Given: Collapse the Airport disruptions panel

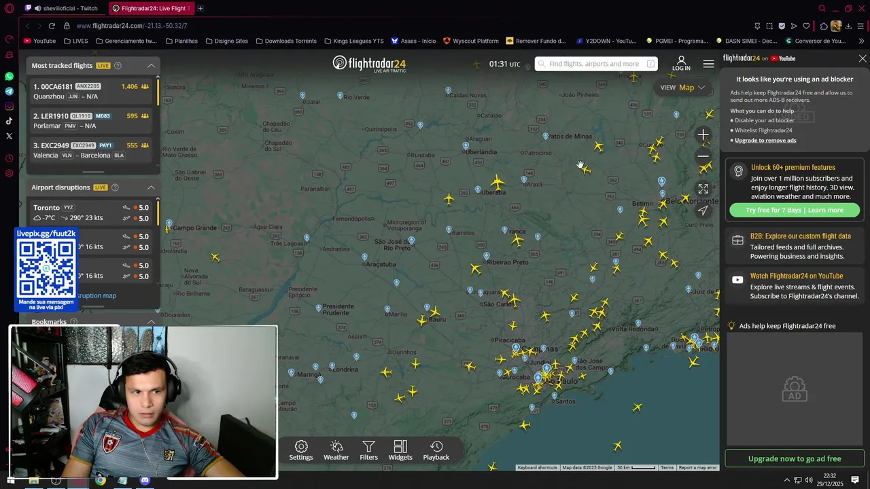Looking at the screenshot, I should [x=151, y=187].
